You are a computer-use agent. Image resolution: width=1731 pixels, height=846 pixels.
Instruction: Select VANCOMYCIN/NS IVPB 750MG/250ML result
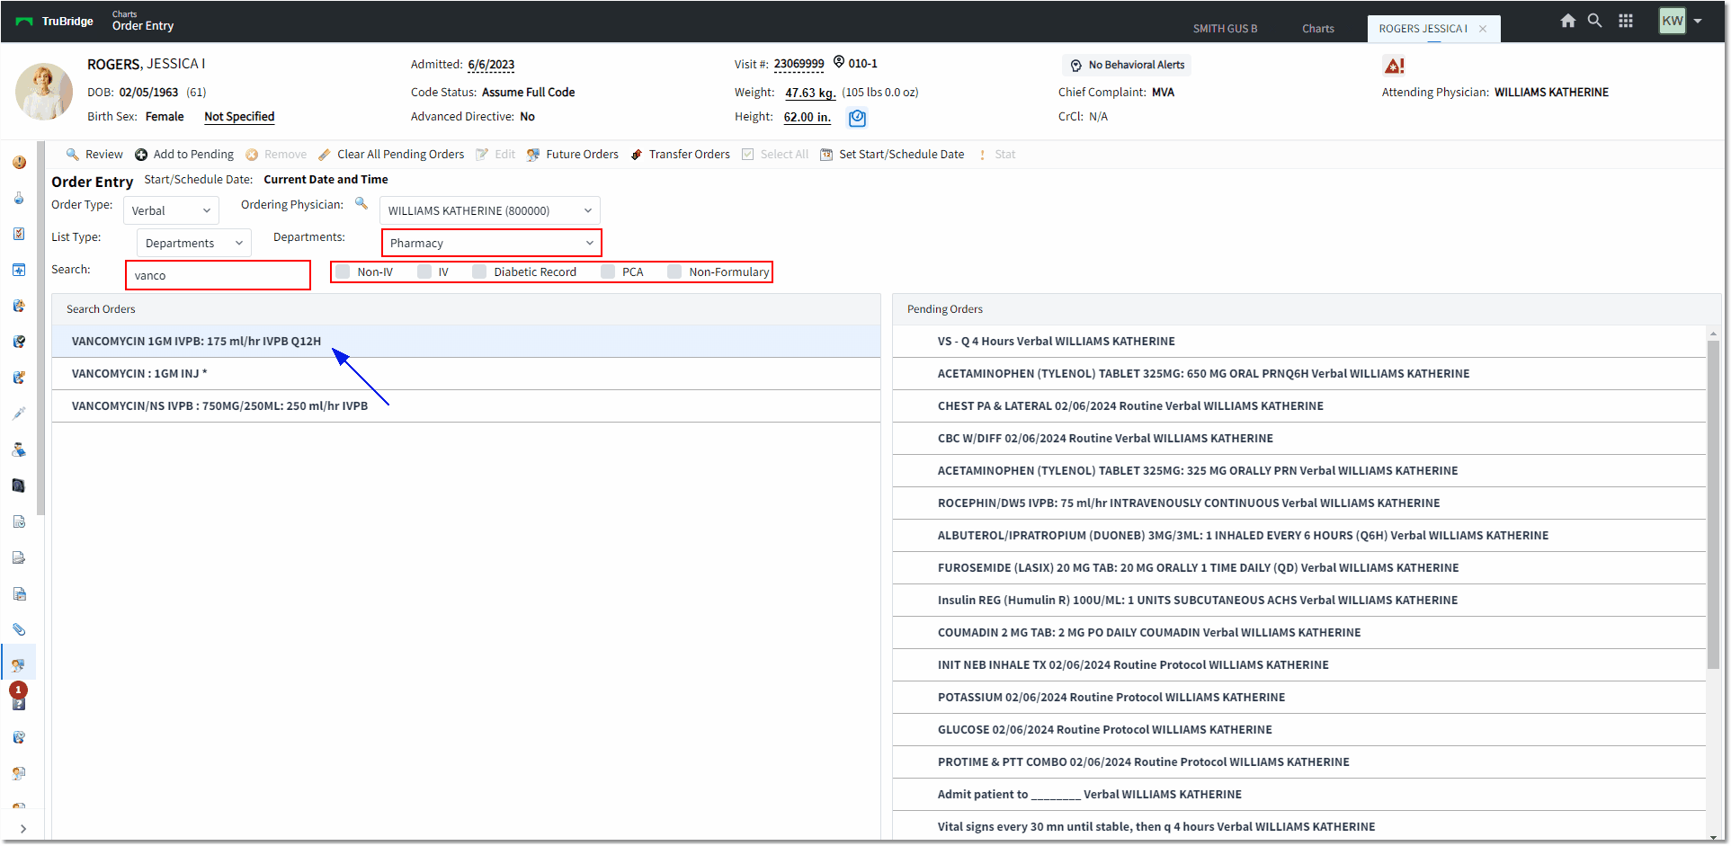coord(466,406)
